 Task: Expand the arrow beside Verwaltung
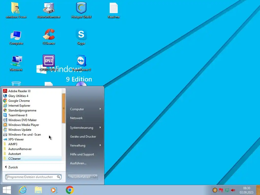pyautogui.click(x=100, y=145)
